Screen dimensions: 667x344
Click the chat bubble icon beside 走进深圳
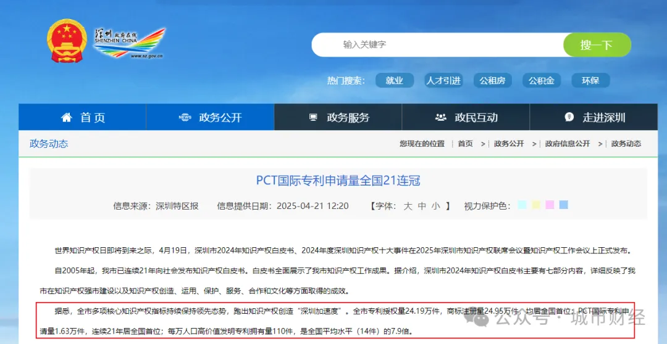(x=569, y=118)
